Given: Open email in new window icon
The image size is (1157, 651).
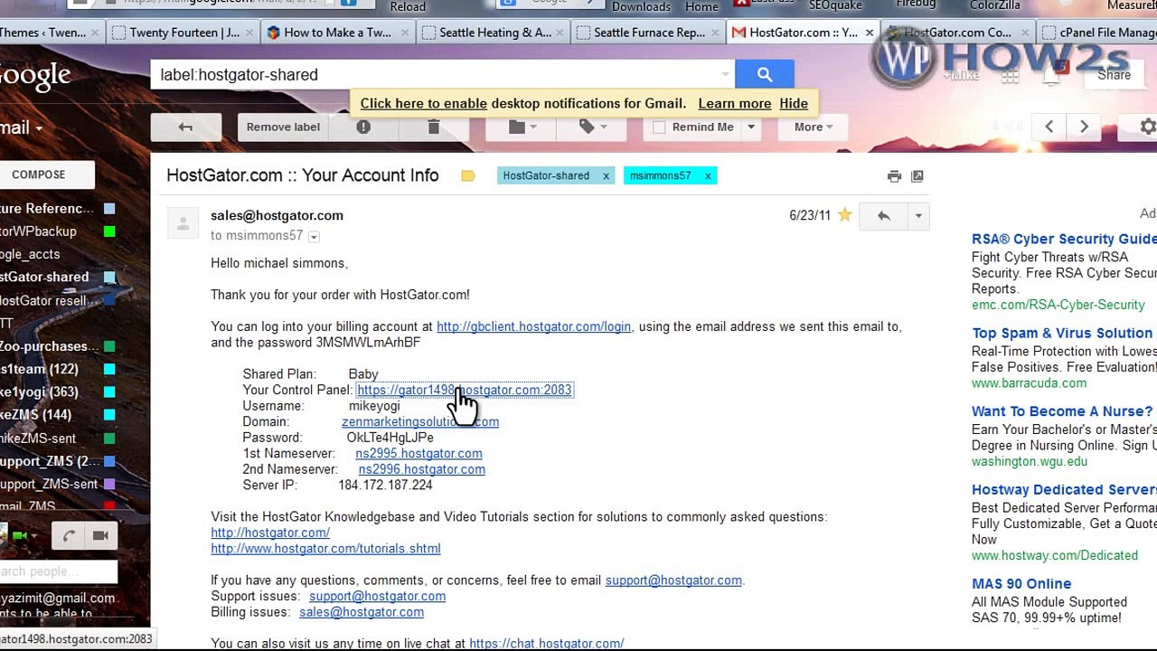Looking at the screenshot, I should [917, 176].
